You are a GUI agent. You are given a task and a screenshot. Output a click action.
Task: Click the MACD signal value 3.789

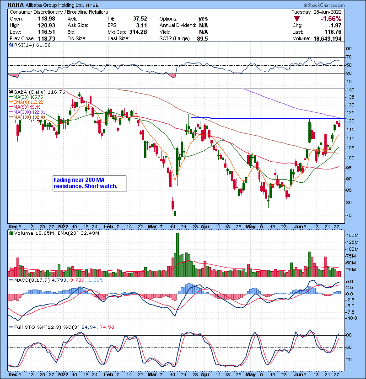77,280
